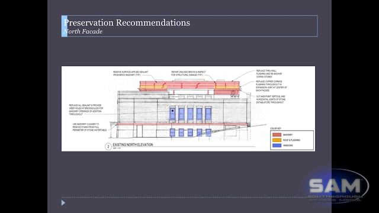Click the 'Windows' legend label

pos(288,146)
